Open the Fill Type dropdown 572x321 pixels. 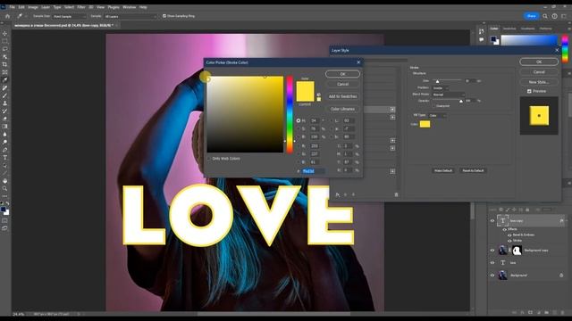pyautogui.click(x=437, y=116)
